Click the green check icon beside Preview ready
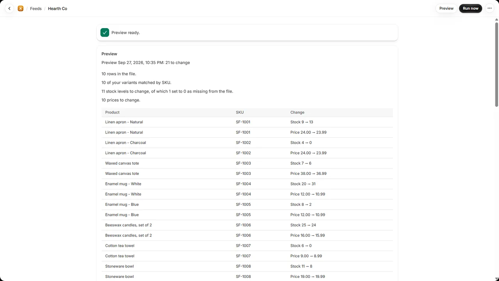 pos(104,32)
